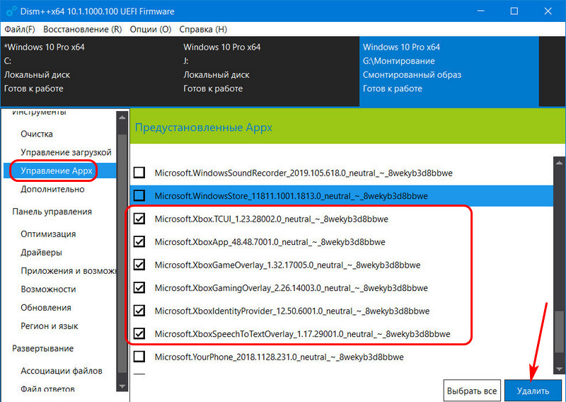Open the Справка (H) menu

pyautogui.click(x=203, y=29)
